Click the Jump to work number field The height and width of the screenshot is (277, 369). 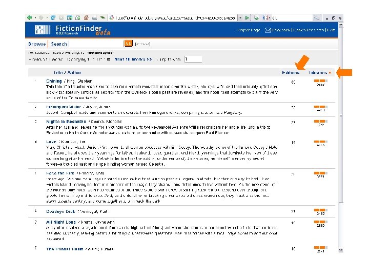tap(193, 60)
